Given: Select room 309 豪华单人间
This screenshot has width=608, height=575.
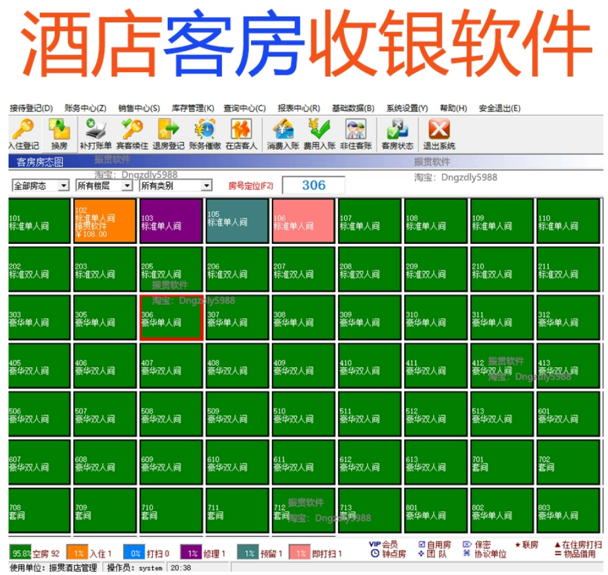Looking at the screenshot, I should tap(370, 318).
